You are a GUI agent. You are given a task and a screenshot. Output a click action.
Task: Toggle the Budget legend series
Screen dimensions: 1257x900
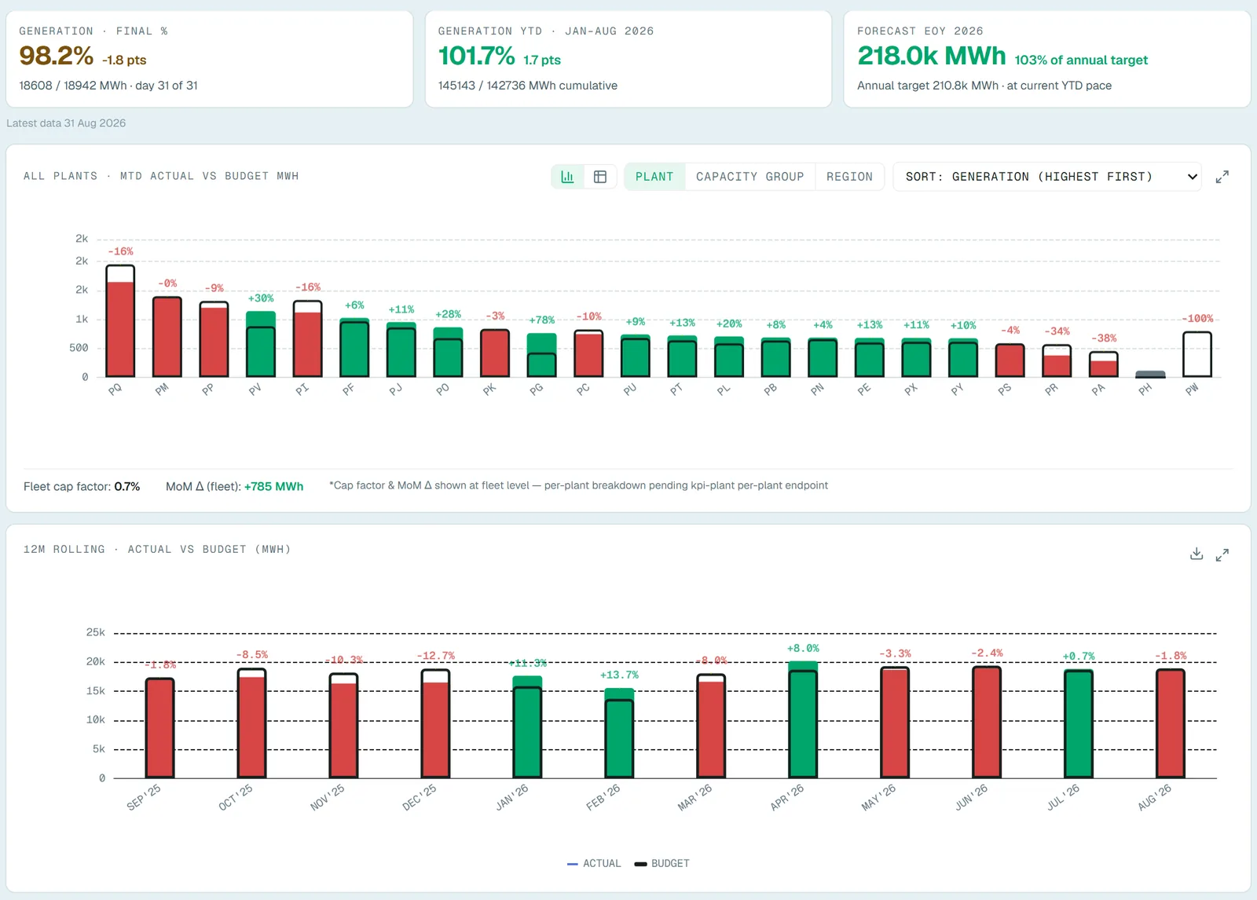(662, 863)
